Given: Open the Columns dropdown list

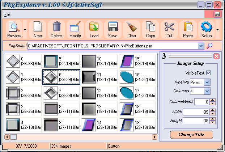Looking at the screenshot, I should pos(207,90).
